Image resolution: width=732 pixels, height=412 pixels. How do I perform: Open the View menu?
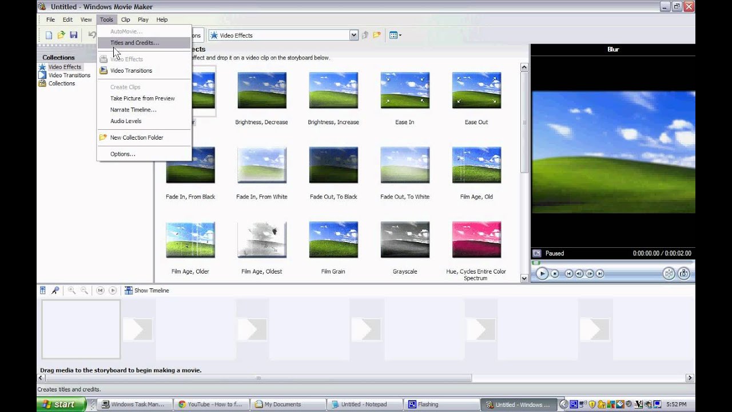(x=86, y=19)
